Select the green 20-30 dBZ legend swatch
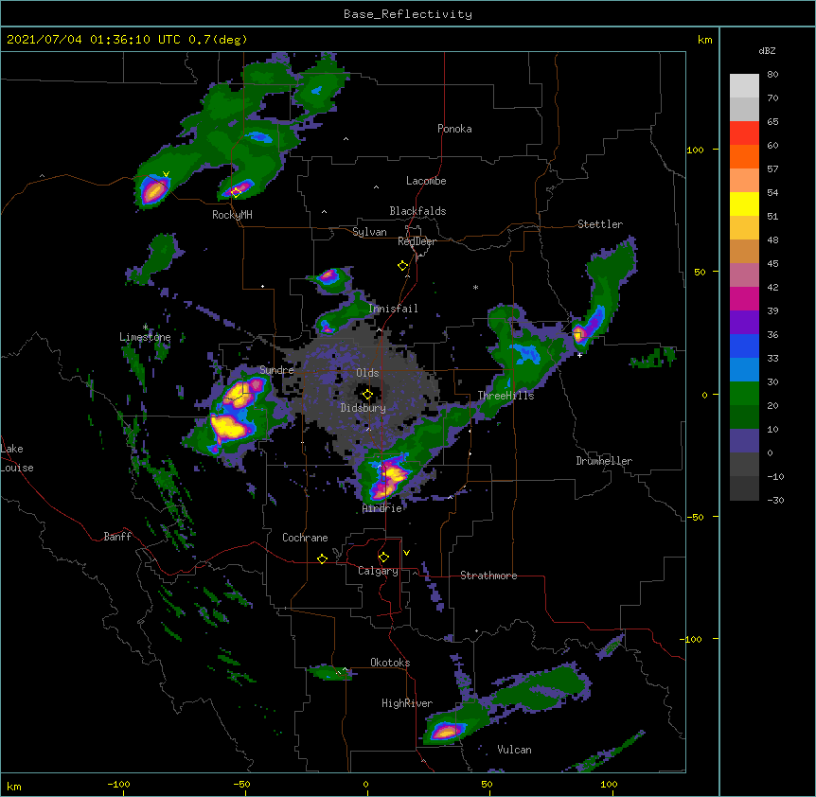The height and width of the screenshot is (797, 816). point(744,394)
